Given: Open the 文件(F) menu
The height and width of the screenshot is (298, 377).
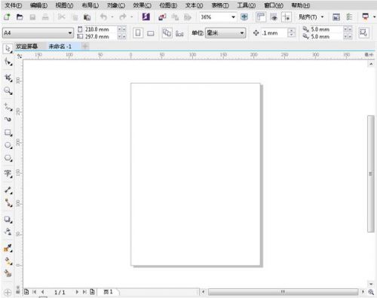Looking at the screenshot, I should coord(14,5).
